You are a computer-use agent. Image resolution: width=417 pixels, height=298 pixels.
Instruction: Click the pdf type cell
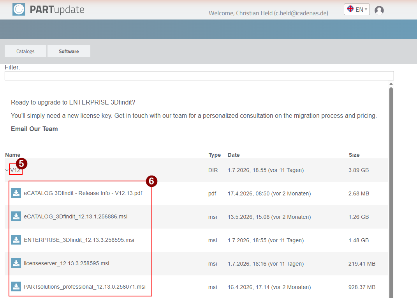tap(212, 193)
